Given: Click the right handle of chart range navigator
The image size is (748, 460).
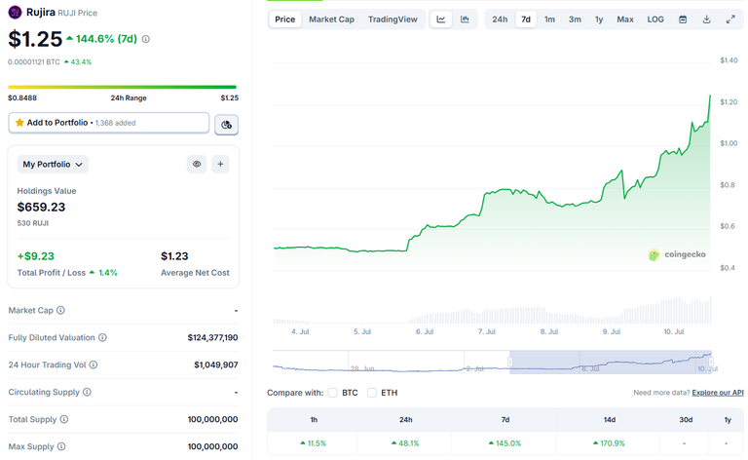Looking at the screenshot, I should pos(711,363).
